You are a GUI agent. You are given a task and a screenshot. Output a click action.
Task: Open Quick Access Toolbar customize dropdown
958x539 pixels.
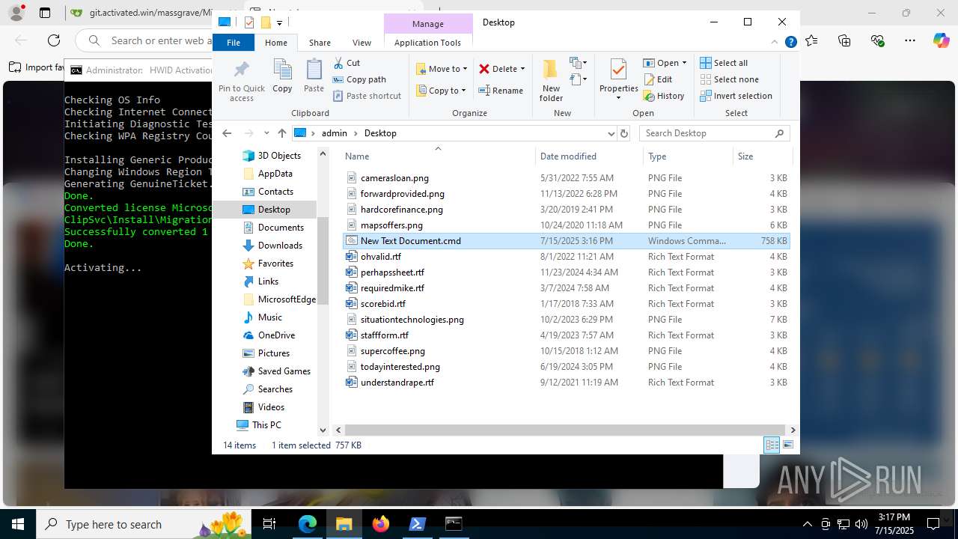pos(279,22)
